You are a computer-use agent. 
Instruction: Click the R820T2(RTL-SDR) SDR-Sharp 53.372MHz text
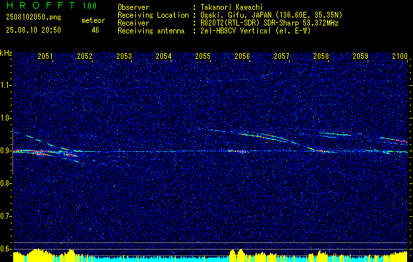pyautogui.click(x=269, y=23)
